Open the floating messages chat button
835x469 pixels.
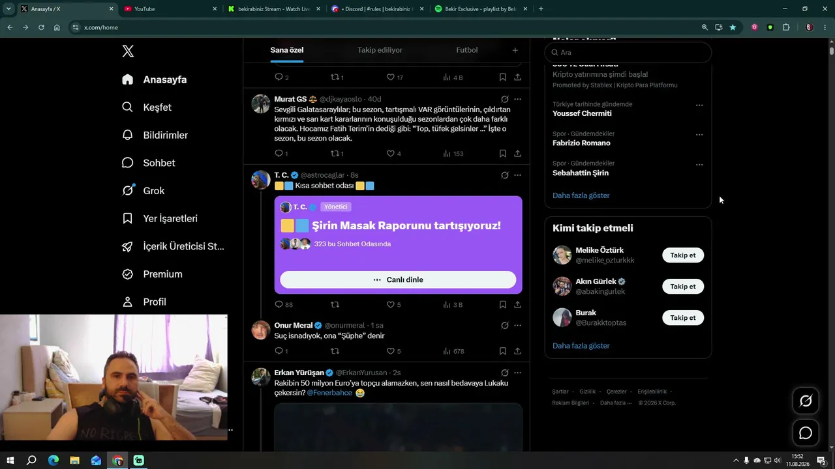(806, 433)
